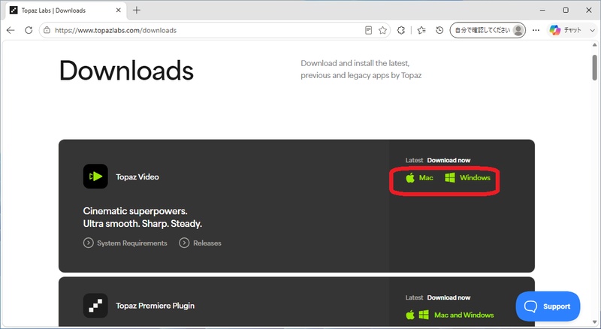Click the Topaz Premiere Plugin icon
Image resolution: width=601 pixels, height=329 pixels.
point(95,306)
